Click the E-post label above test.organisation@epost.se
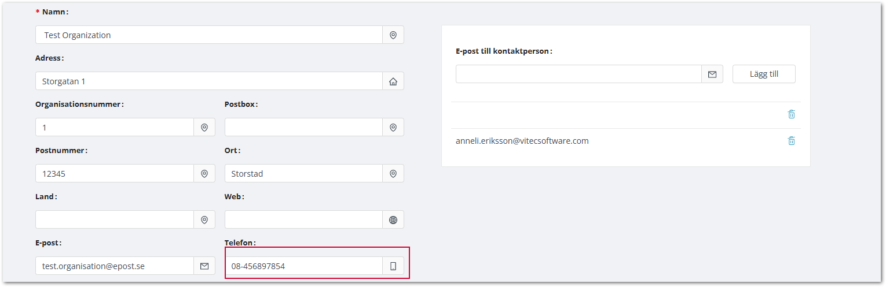The height and width of the screenshot is (287, 886). (48, 243)
